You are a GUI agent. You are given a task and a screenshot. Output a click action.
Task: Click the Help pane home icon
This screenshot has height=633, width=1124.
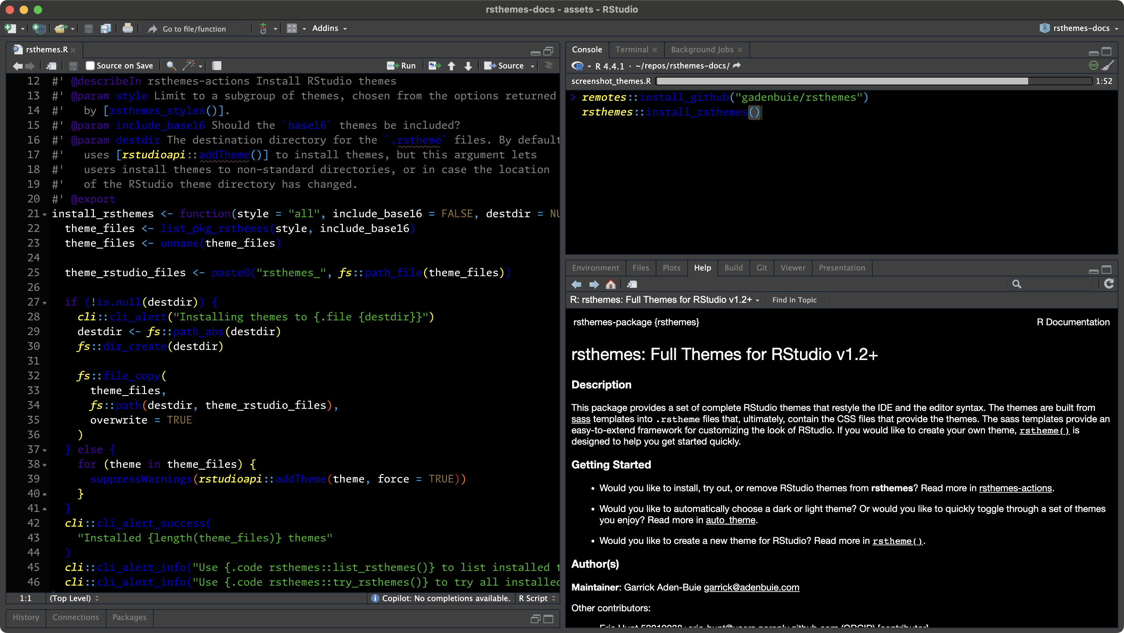[x=611, y=285]
